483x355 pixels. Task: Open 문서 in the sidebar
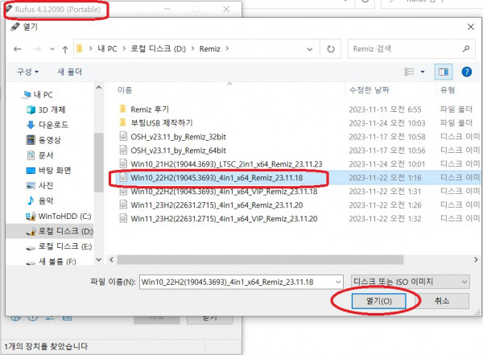(x=40, y=155)
